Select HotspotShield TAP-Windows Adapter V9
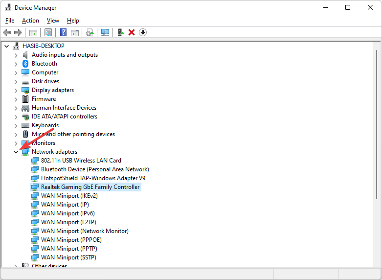This screenshot has width=382, height=280. pyautogui.click(x=93, y=178)
